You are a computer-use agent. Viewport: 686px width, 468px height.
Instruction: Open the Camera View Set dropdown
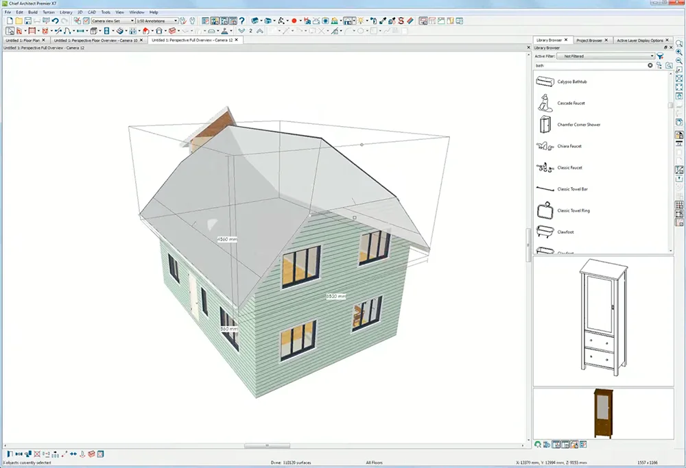coord(113,21)
